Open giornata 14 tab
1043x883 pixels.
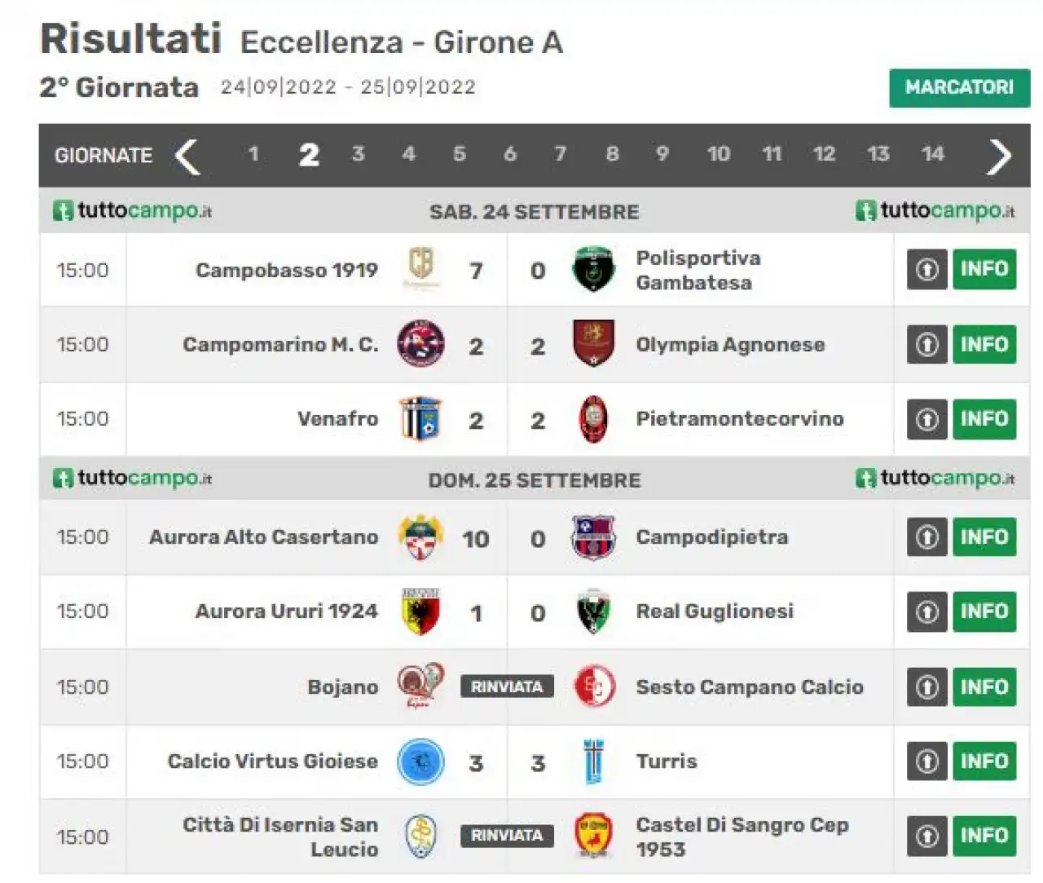[x=932, y=154]
